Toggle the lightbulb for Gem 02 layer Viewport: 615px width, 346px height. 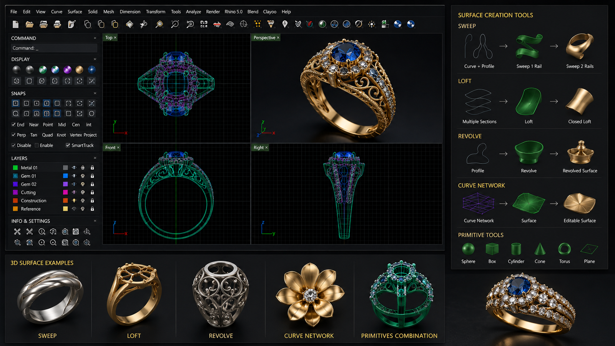[83, 184]
